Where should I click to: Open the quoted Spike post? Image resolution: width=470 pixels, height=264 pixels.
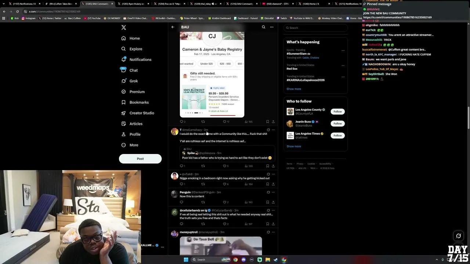coord(227,153)
